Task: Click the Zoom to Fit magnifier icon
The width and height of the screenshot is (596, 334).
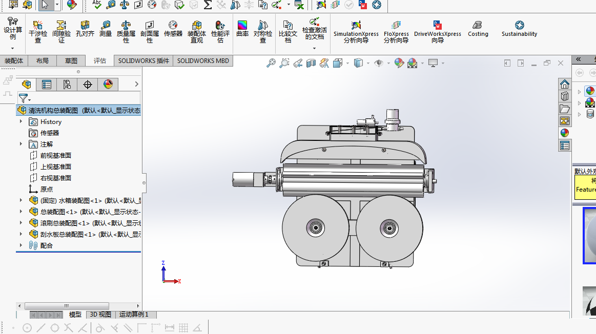Action: tap(271, 63)
